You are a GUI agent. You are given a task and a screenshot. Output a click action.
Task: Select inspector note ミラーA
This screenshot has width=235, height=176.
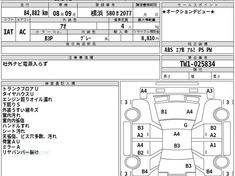(x=11, y=147)
